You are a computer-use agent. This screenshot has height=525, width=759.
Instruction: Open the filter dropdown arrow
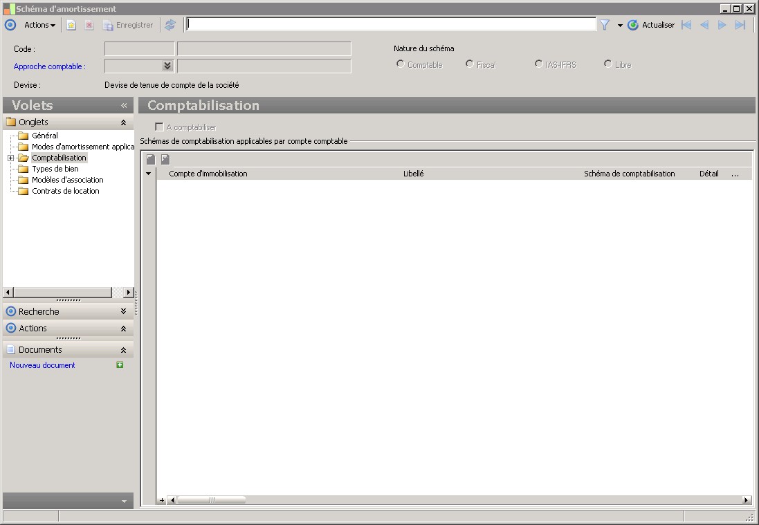click(620, 25)
